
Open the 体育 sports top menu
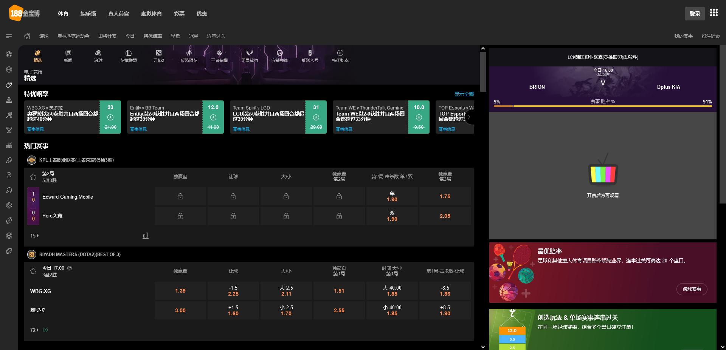click(x=63, y=14)
